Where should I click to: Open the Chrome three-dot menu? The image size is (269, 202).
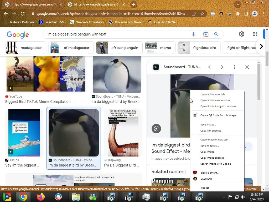tap(263, 14)
